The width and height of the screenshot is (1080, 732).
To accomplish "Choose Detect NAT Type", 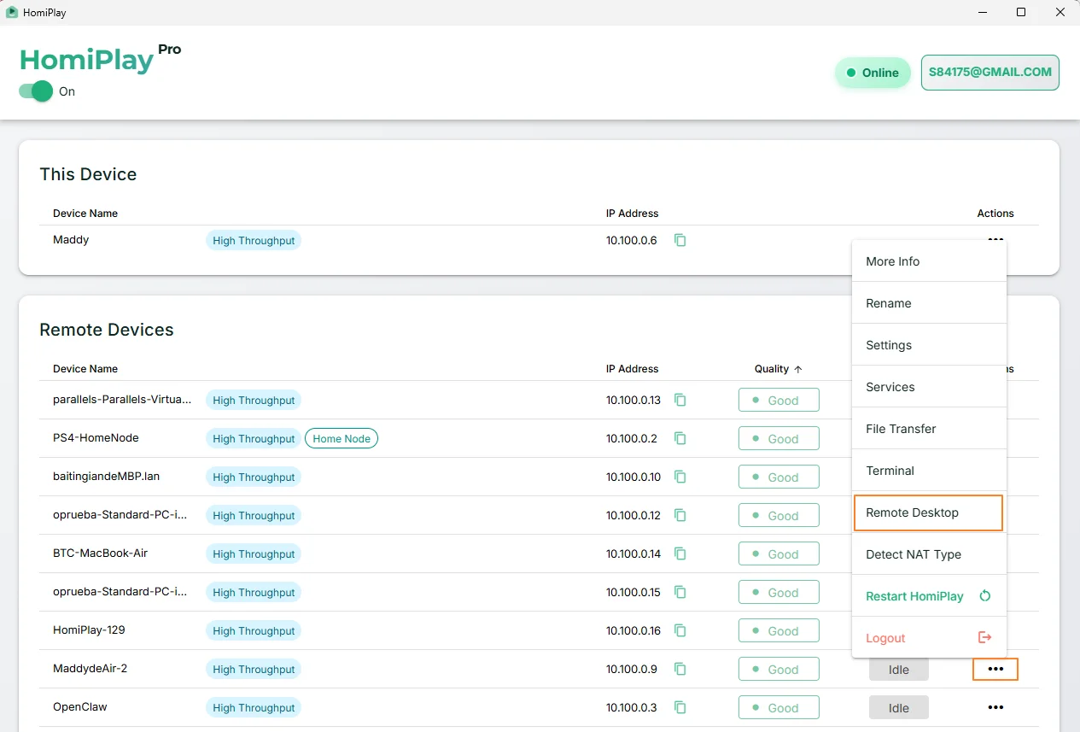I will [x=930, y=554].
